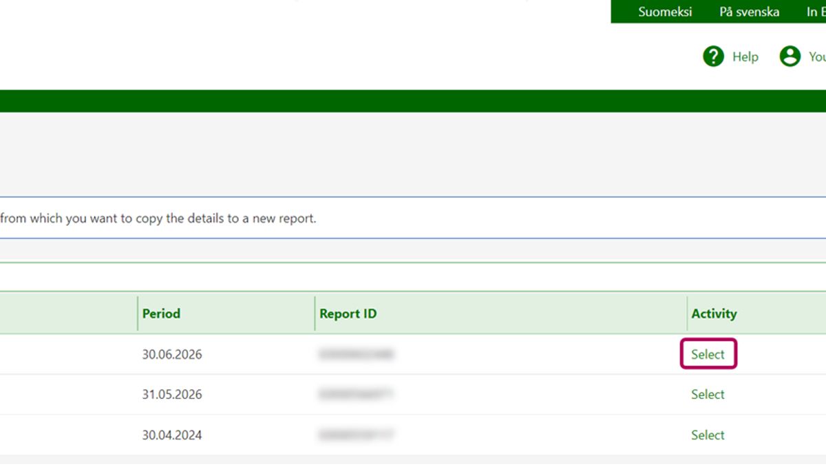Click the 30.06.2026 period cell
The width and height of the screenshot is (826, 465).
click(172, 355)
